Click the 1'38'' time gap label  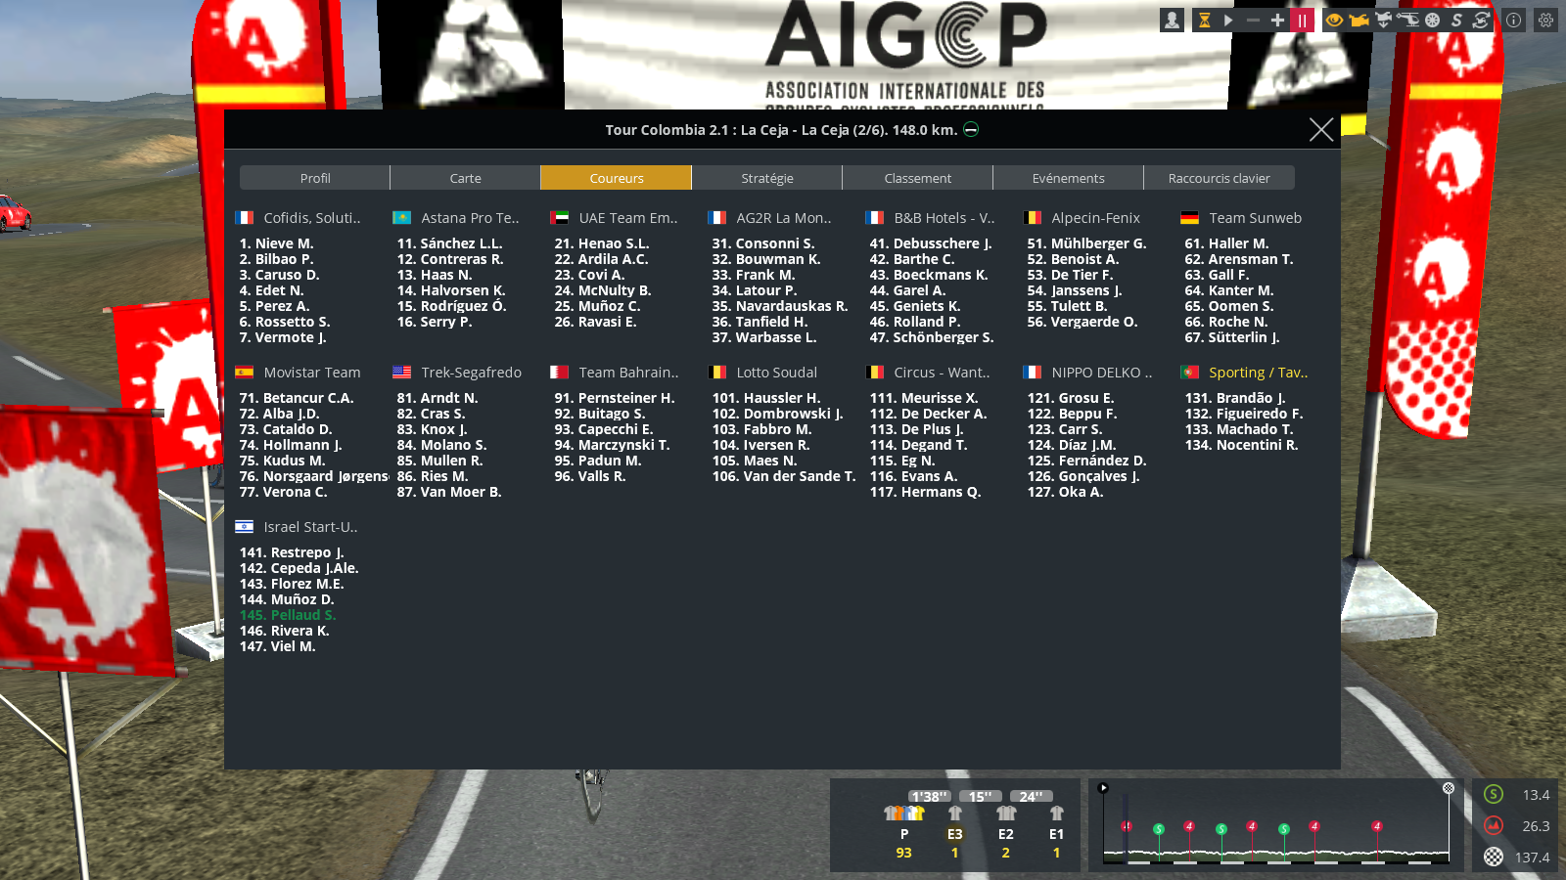click(930, 797)
